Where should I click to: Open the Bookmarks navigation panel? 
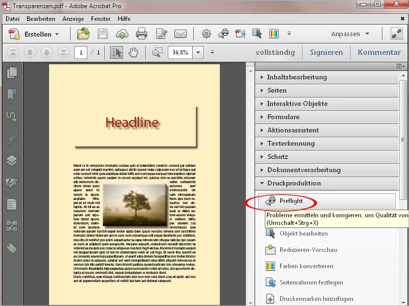tap(12, 95)
